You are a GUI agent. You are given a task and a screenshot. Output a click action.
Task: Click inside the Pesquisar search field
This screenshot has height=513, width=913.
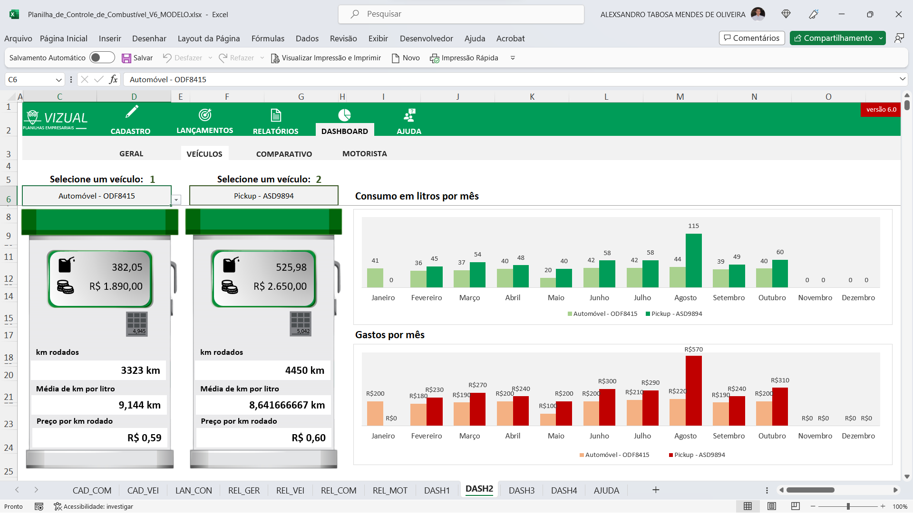click(x=461, y=14)
